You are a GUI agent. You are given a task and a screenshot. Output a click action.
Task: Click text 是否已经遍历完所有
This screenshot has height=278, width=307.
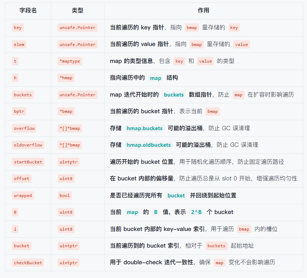tap(136, 196)
